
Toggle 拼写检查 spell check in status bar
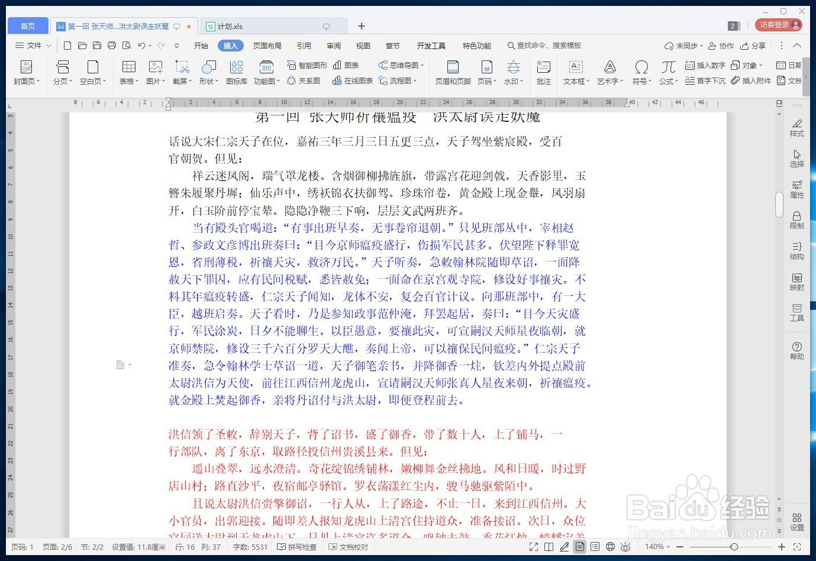click(x=297, y=547)
